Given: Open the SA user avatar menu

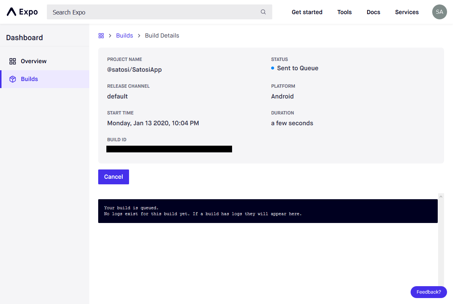Looking at the screenshot, I should point(439,12).
